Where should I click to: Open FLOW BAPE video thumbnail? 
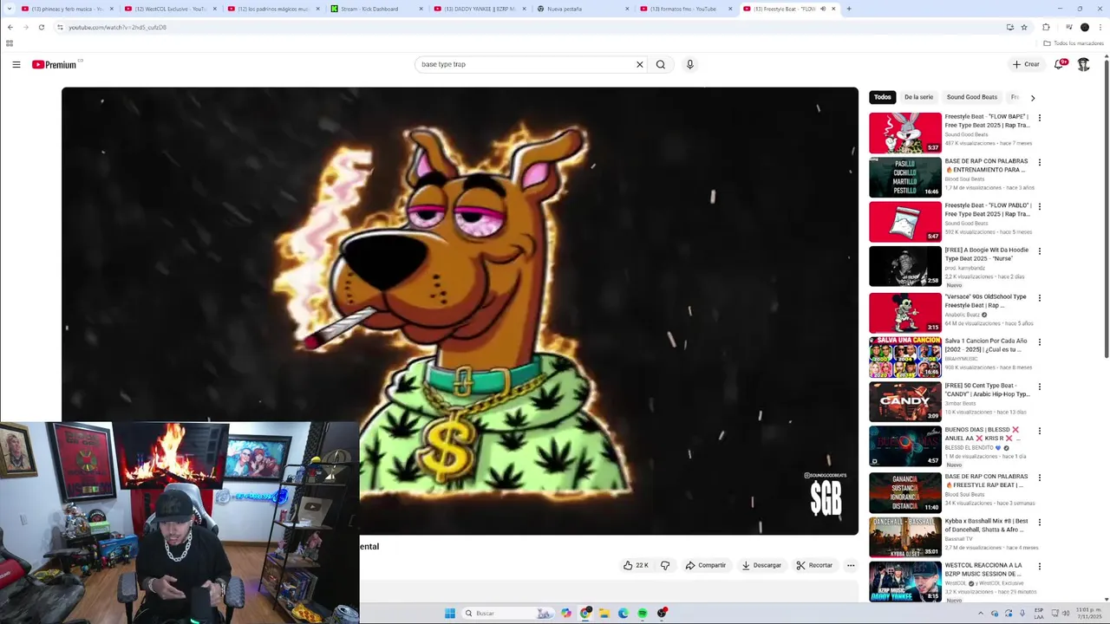tap(905, 133)
